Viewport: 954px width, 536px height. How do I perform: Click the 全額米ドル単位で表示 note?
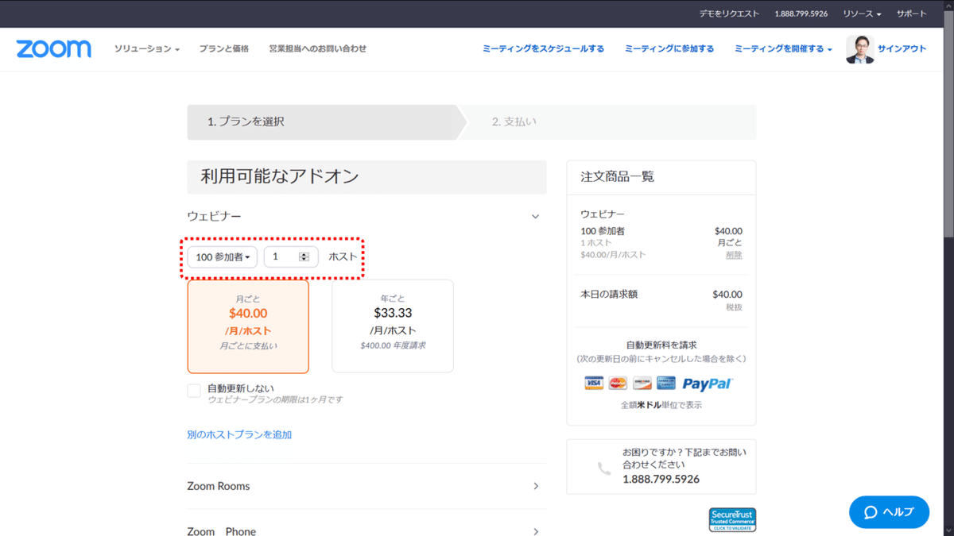(661, 405)
